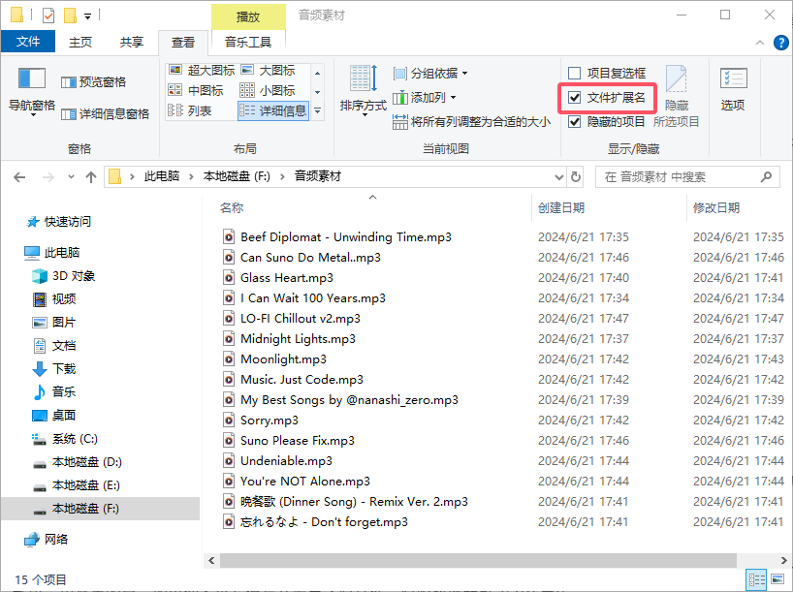Click horizontal scrollbar in file list
793x592 pixels.
[x=478, y=560]
